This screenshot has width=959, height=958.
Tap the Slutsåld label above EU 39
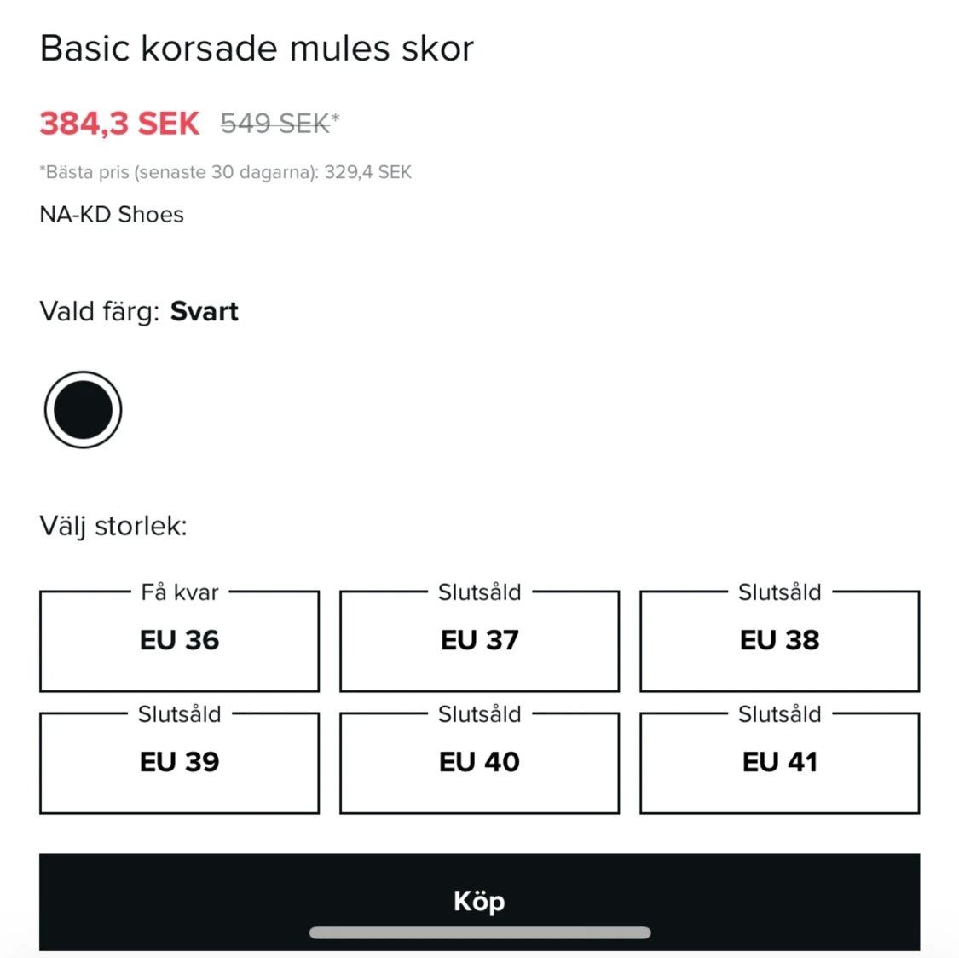tap(179, 714)
